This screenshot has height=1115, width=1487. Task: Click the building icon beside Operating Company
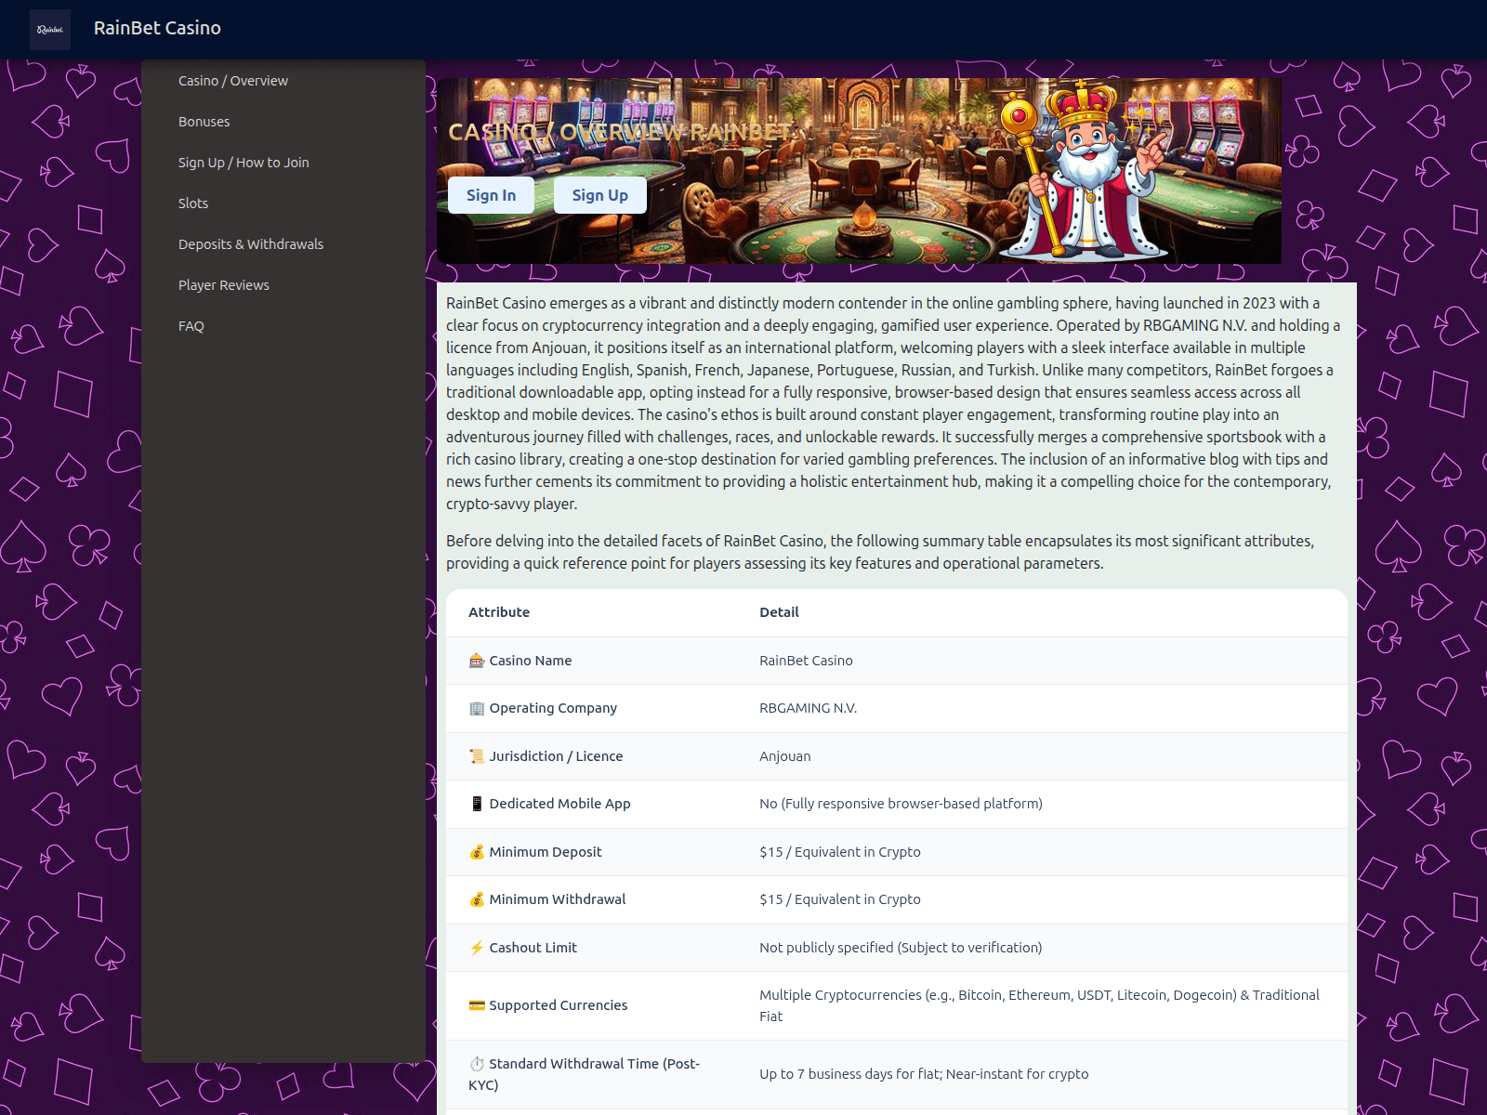tap(477, 708)
